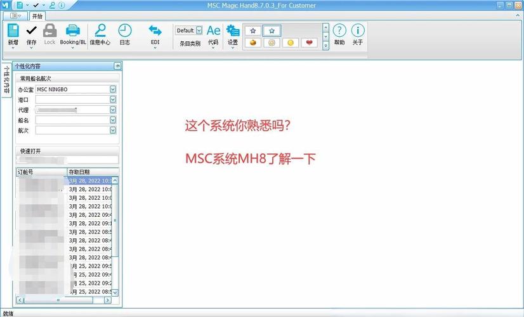Click quick access new document icon
Viewport: 524px width, 317px height.
[x=20, y=5]
